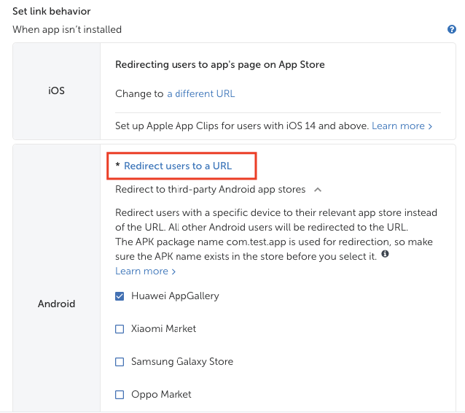Image resolution: width=465 pixels, height=413 pixels.
Task: Click the info icon after APK name note
Action: click(x=385, y=255)
